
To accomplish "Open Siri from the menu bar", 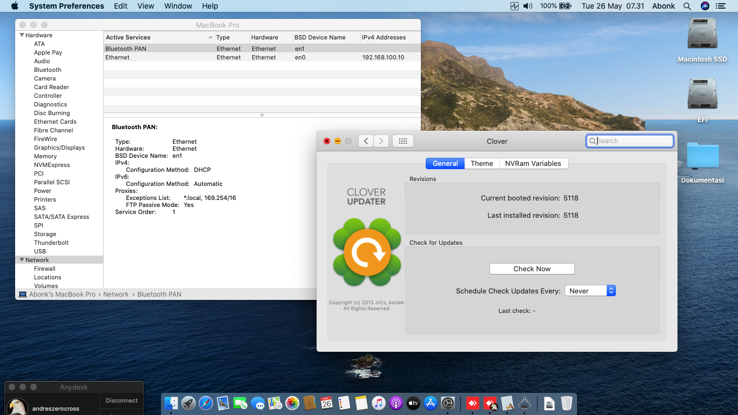I will 705,6.
